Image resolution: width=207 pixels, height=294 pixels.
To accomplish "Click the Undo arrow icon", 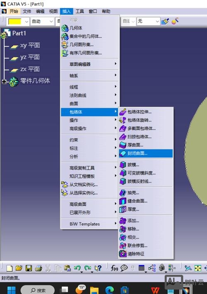I will click(x=77, y=268).
